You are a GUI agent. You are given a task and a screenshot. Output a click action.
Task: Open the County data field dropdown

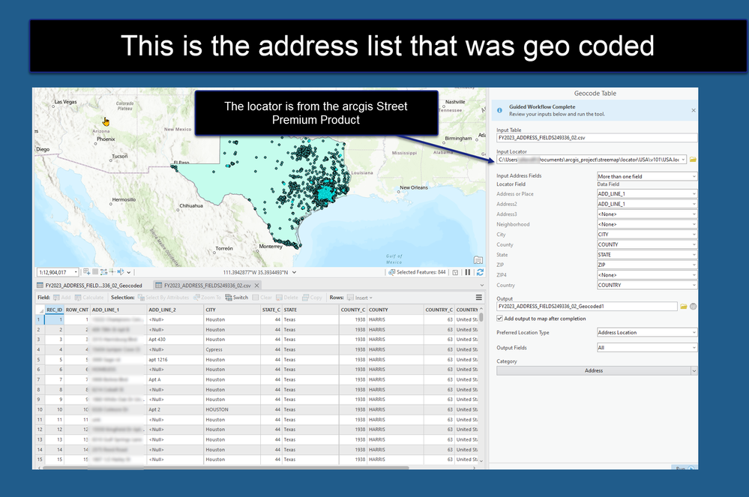tap(647, 244)
